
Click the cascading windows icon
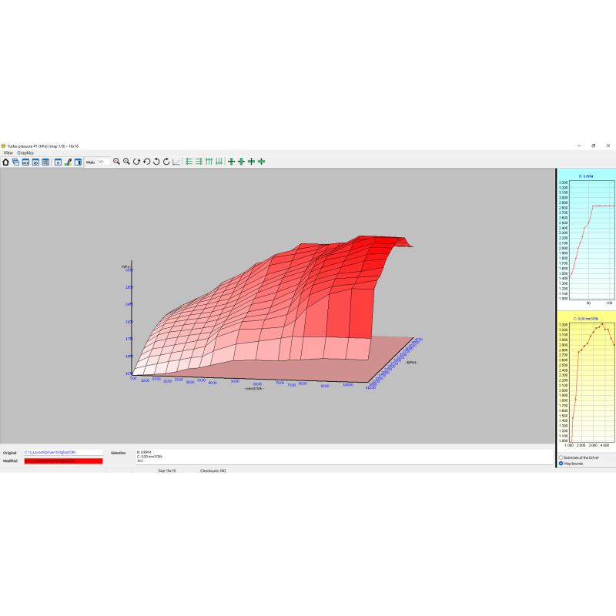tap(15, 162)
